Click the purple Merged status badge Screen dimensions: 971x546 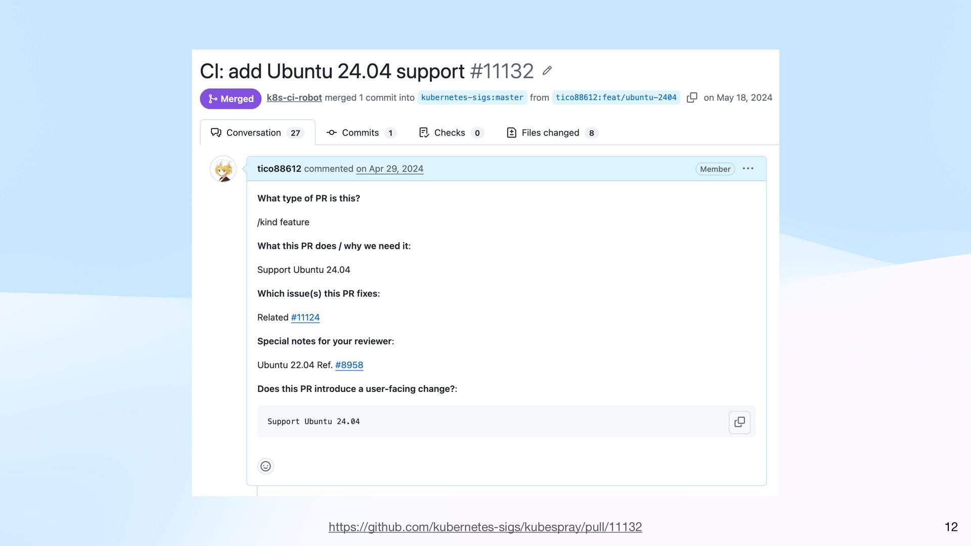pos(231,99)
